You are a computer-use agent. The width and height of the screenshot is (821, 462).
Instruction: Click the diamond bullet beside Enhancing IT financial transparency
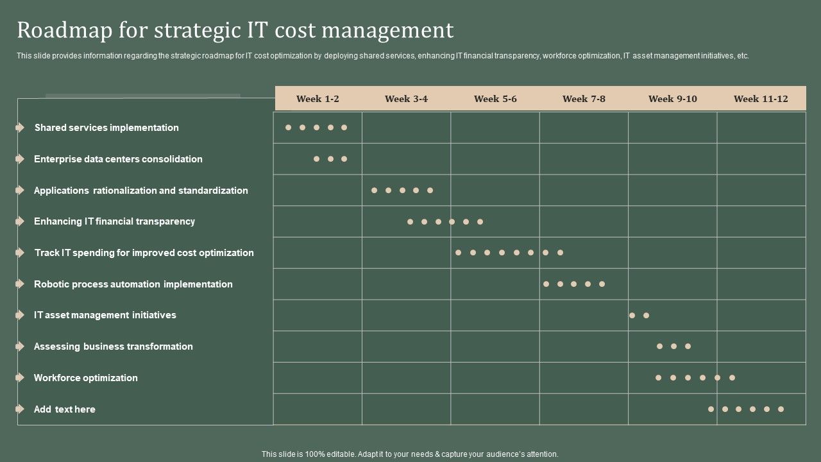point(19,221)
